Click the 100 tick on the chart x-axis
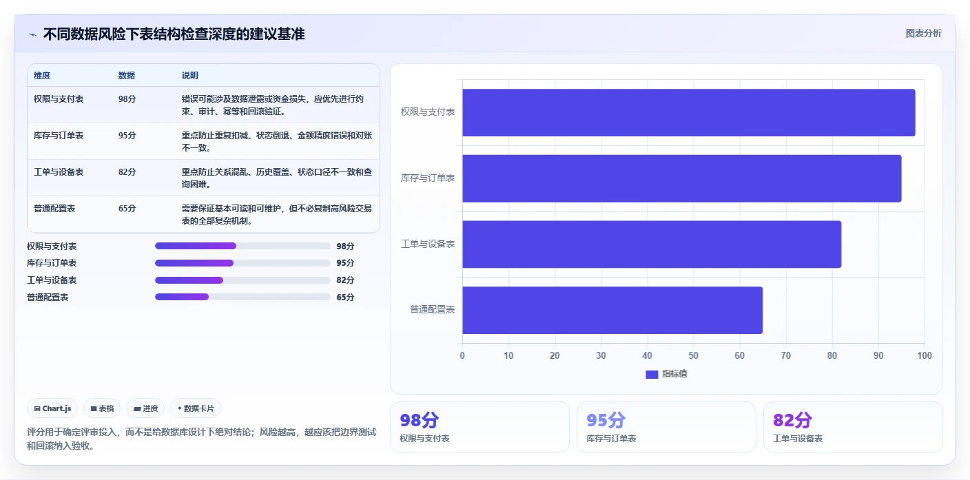The height and width of the screenshot is (480, 970). (925, 355)
